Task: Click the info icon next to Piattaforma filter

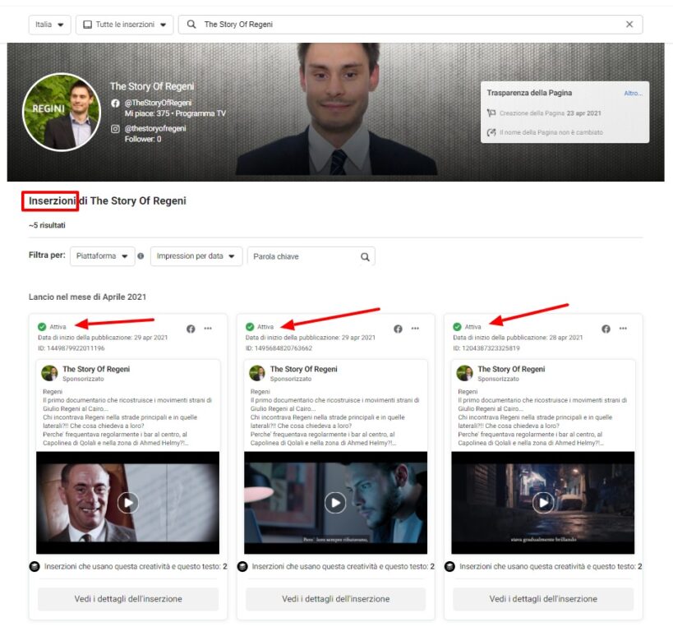Action: tap(141, 256)
